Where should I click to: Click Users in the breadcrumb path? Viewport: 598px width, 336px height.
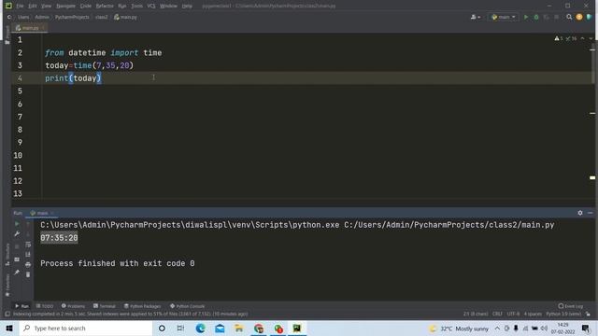(23, 17)
